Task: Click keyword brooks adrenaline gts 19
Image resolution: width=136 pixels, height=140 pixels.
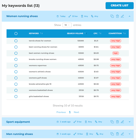Action: (40, 84)
